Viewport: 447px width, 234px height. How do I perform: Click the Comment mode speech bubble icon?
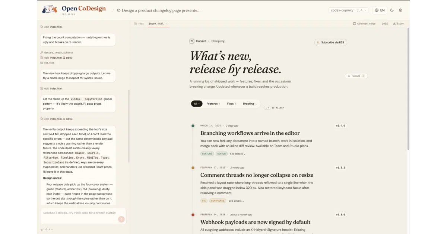354,24
